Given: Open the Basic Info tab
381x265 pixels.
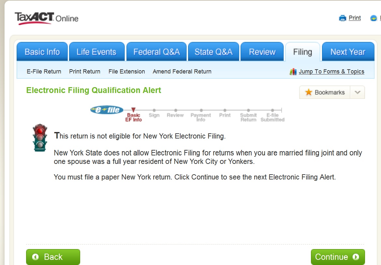Looking at the screenshot, I should [x=42, y=52].
